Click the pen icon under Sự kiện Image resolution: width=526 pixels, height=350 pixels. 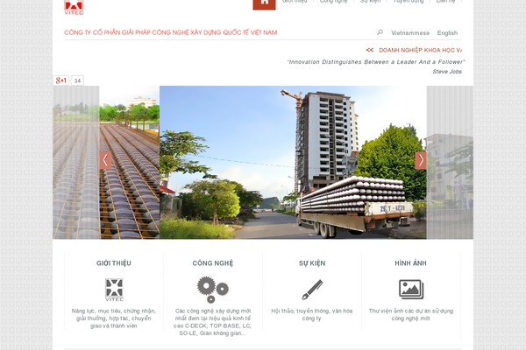coord(312,290)
